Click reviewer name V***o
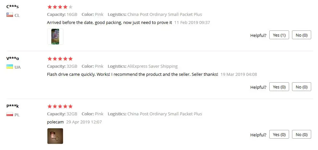This screenshot has height=150, width=318. point(13,58)
